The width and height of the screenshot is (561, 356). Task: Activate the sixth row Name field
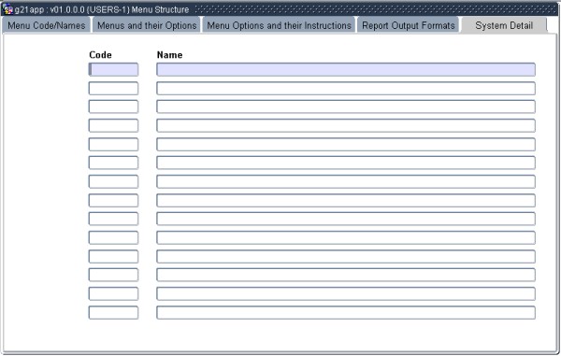coord(346,163)
